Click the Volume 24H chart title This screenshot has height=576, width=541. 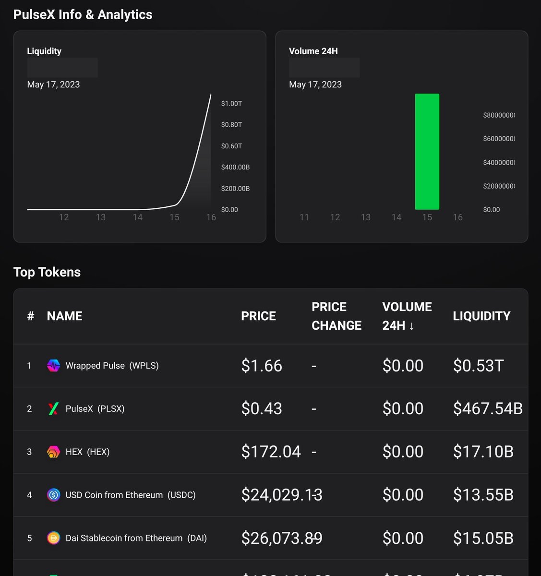tap(313, 51)
